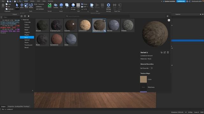Screen dimensions: 204x114
Task: Open the Output tab at bottom
Action: tap(3, 106)
